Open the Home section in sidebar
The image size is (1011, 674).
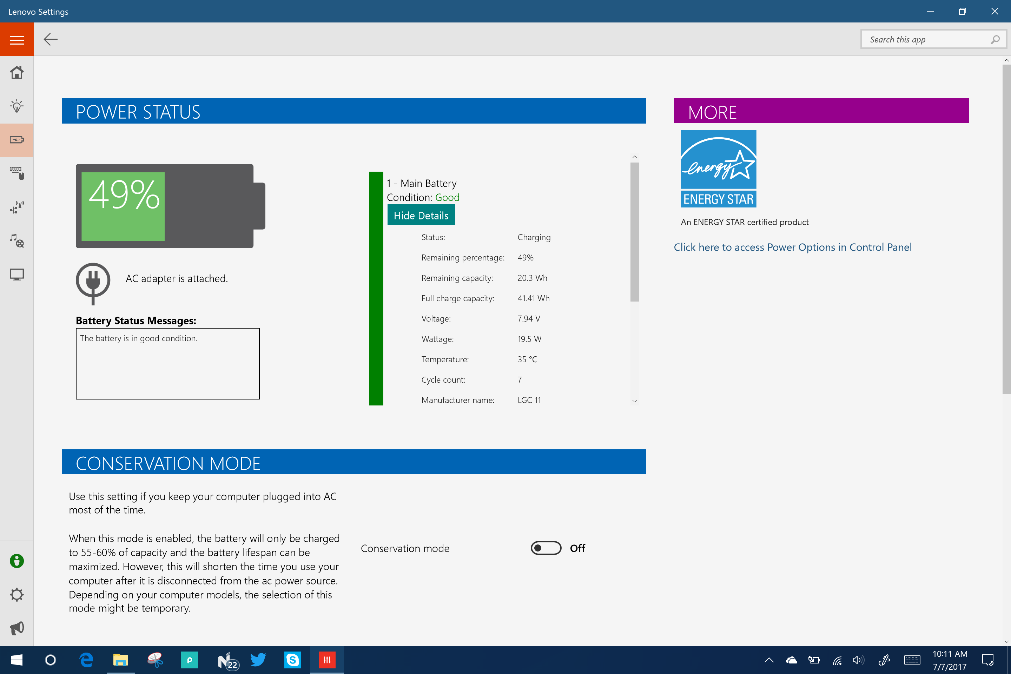tap(17, 72)
